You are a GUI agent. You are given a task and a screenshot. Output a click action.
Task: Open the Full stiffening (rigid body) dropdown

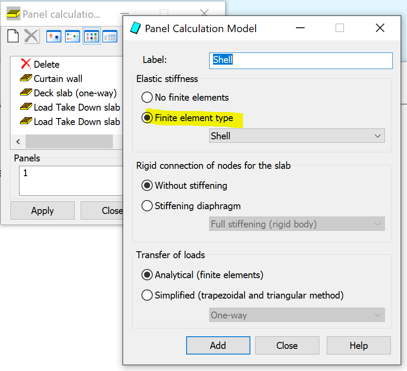(297, 224)
